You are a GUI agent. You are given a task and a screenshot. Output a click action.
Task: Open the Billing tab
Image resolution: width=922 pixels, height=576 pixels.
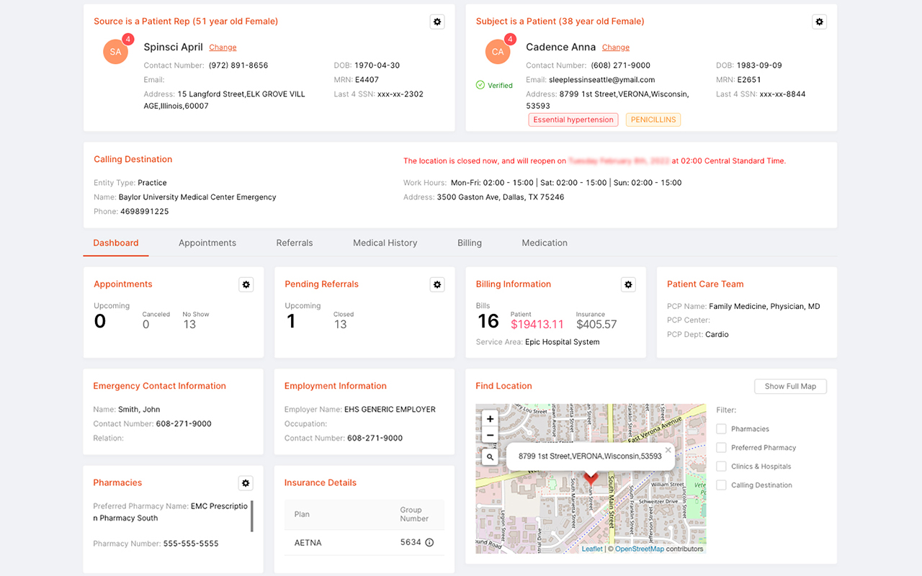point(469,243)
